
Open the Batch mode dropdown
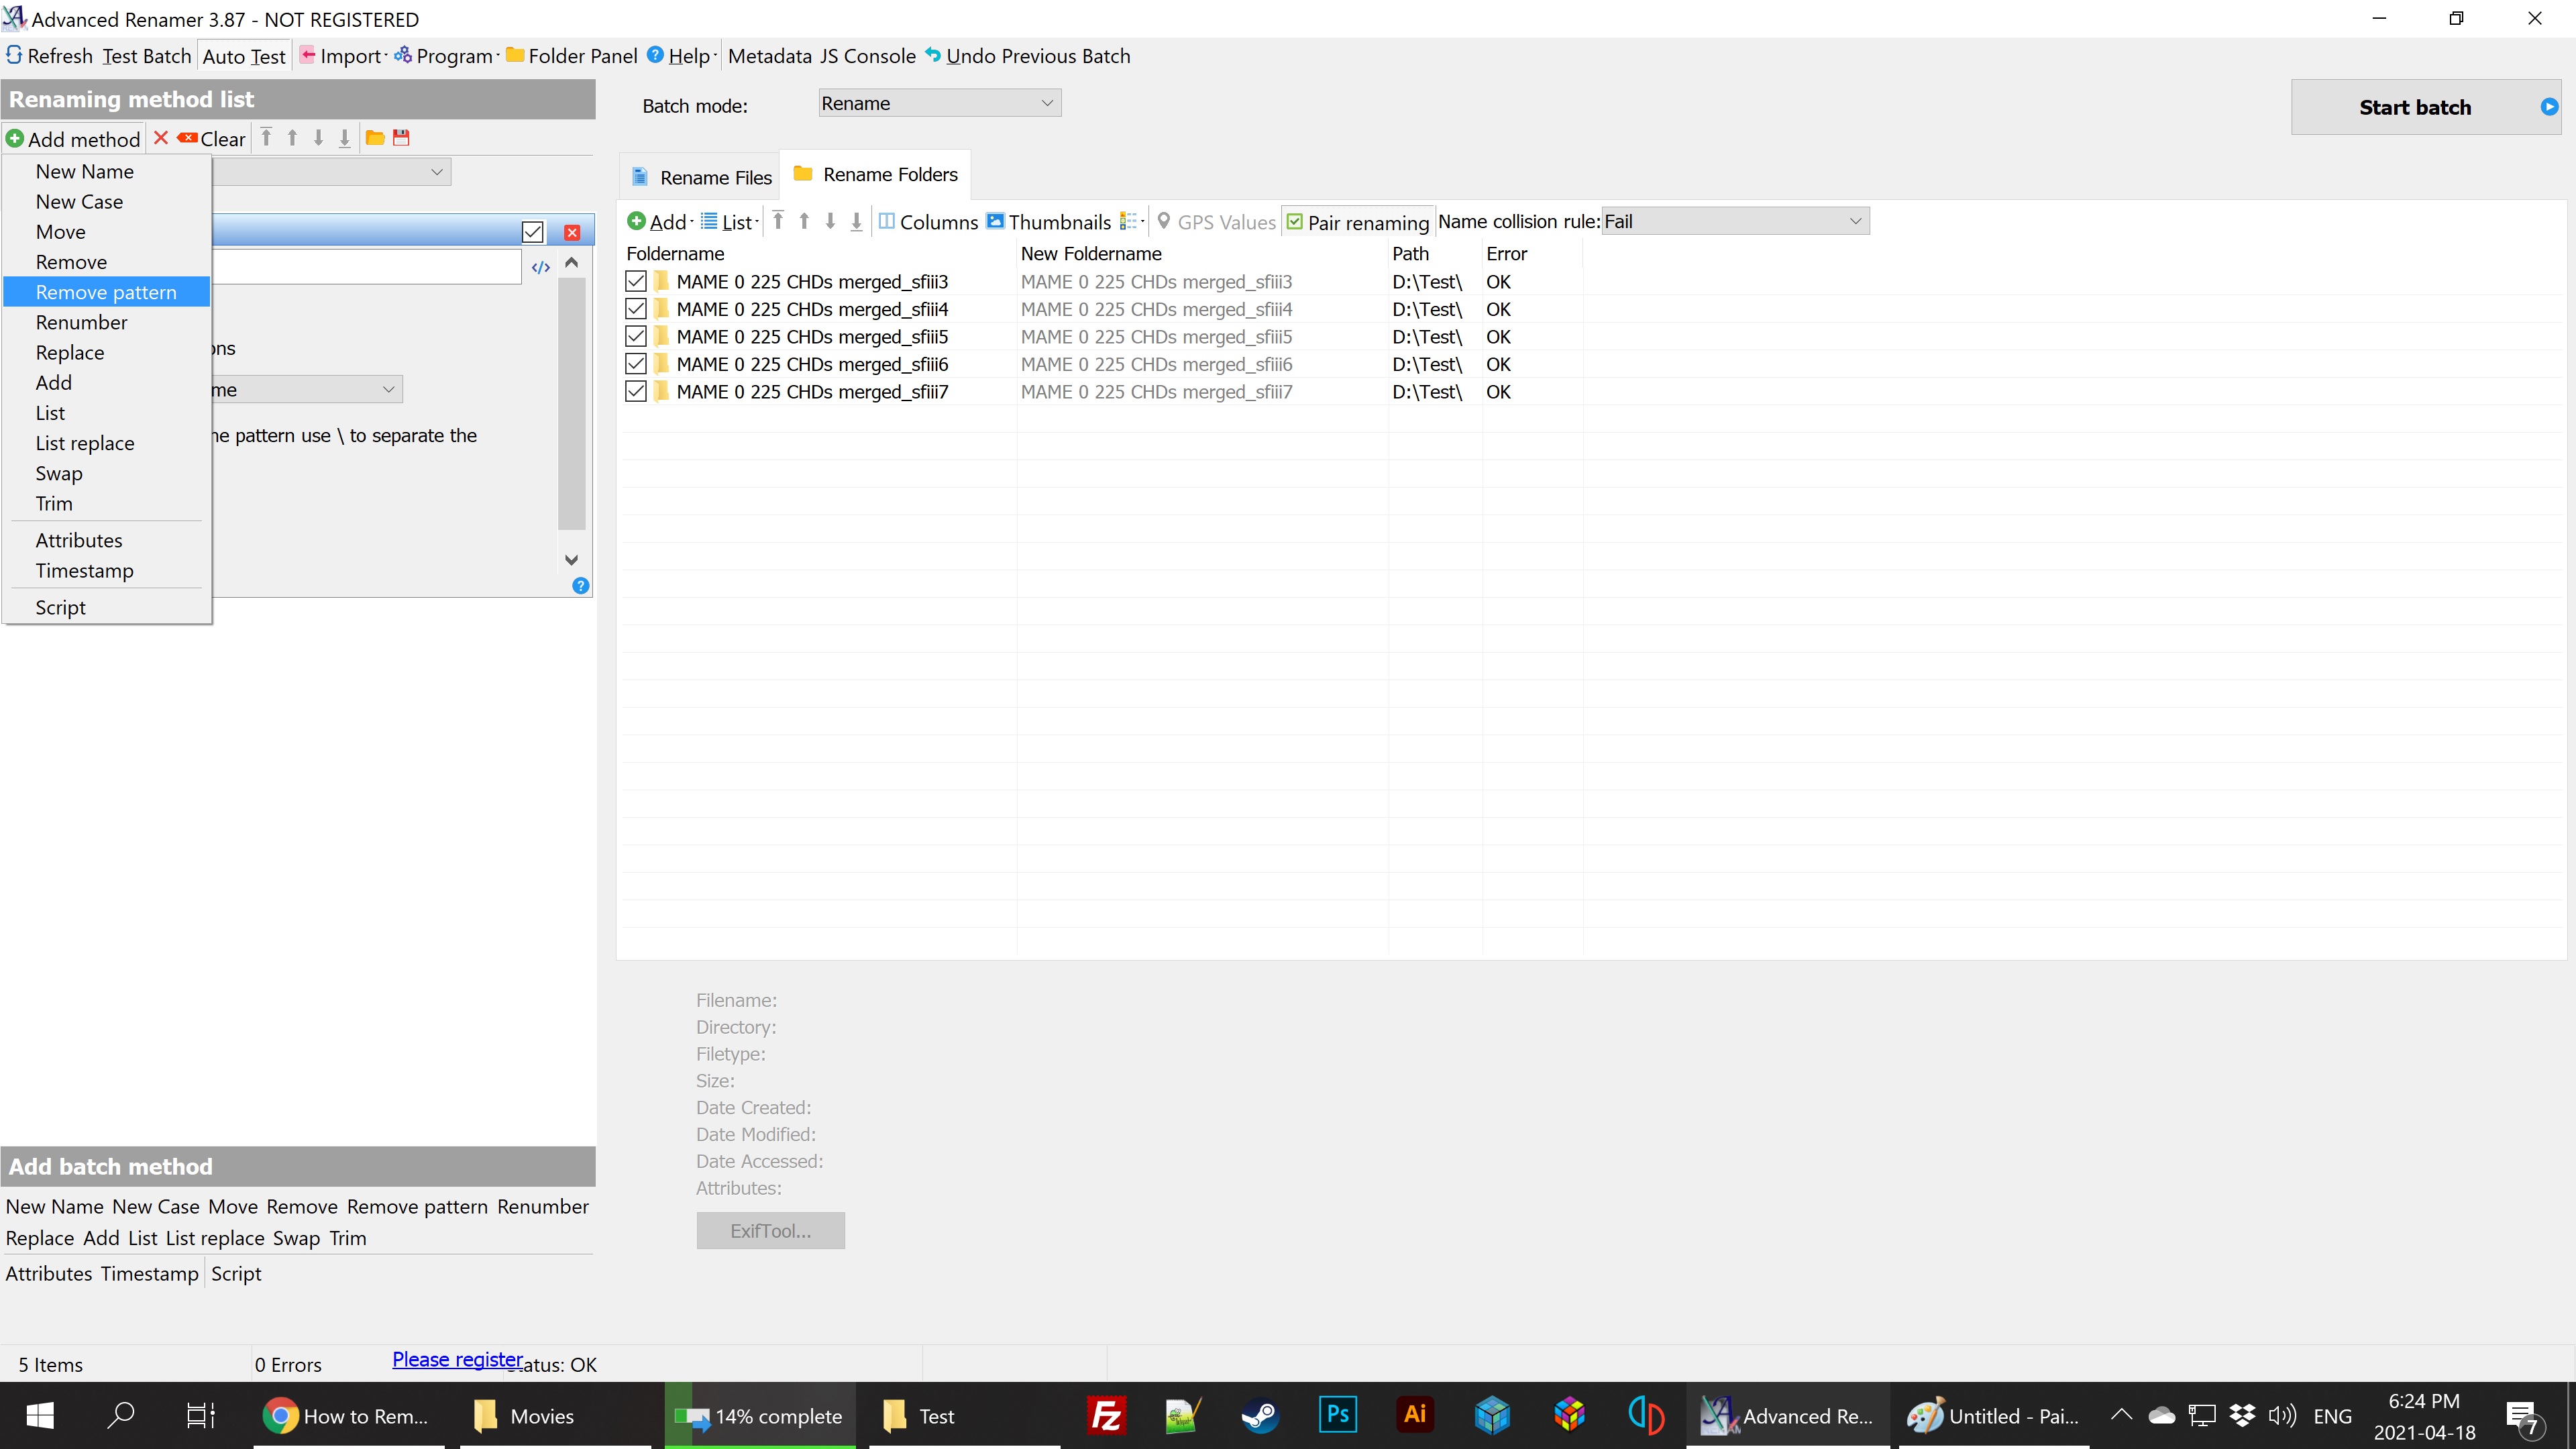939,103
